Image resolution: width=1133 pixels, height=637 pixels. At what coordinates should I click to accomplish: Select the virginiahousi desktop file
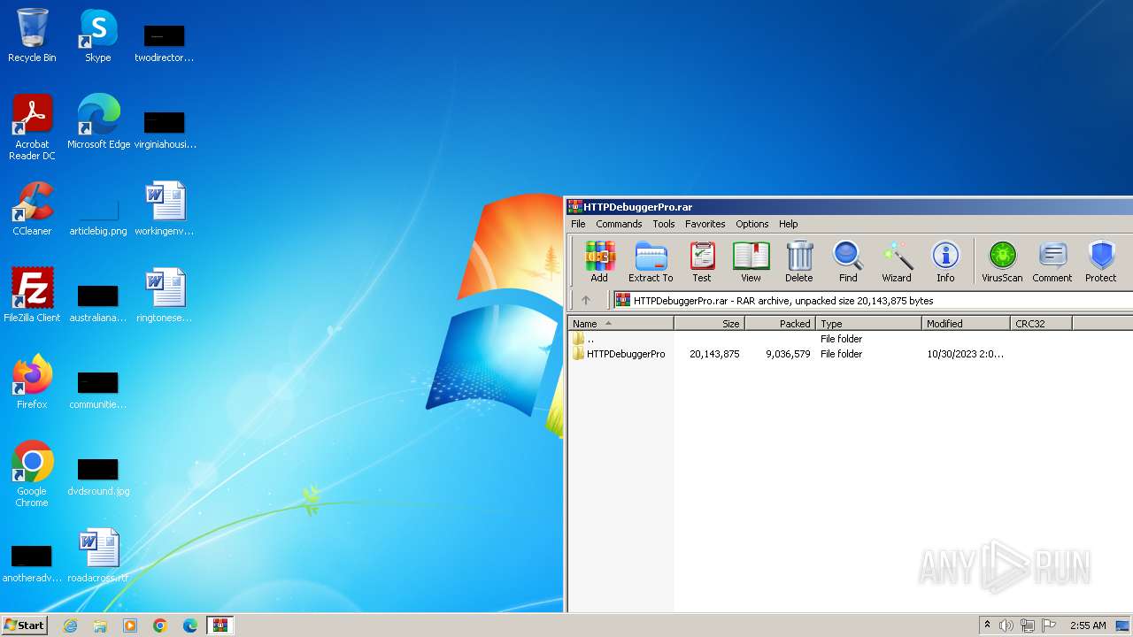pos(165,129)
